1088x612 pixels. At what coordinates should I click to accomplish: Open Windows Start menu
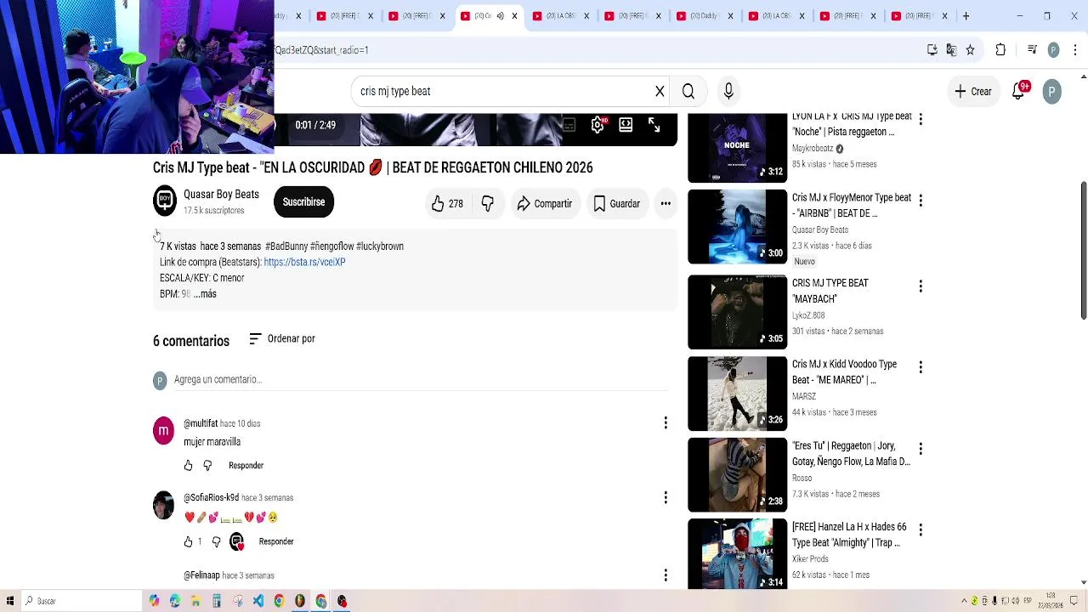click(10, 601)
